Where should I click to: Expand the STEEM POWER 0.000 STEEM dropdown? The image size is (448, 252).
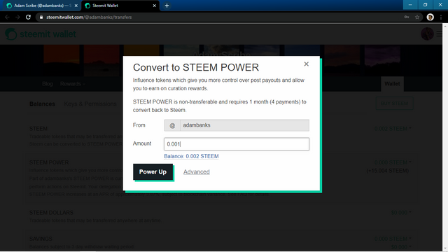point(393,162)
